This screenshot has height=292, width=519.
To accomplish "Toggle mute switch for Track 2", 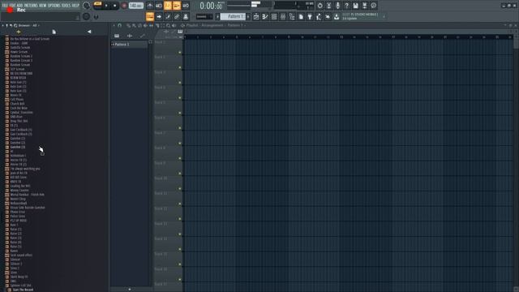I will [180, 67].
